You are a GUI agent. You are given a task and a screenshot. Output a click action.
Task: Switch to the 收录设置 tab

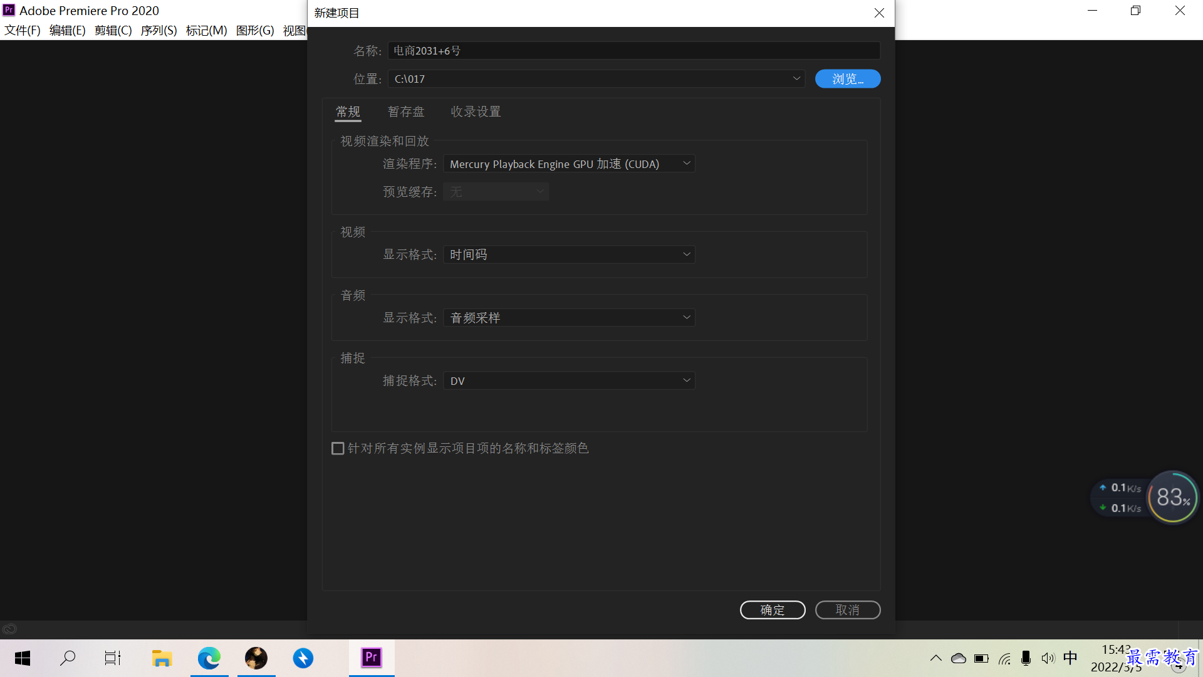pos(476,112)
